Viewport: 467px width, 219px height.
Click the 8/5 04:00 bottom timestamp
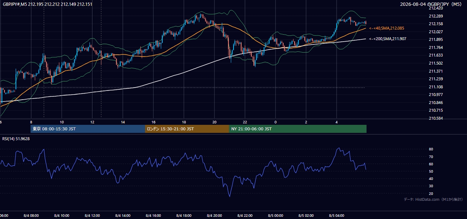coord(336,215)
